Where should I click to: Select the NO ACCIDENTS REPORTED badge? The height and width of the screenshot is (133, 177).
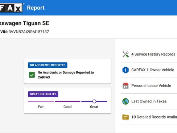click(48, 65)
